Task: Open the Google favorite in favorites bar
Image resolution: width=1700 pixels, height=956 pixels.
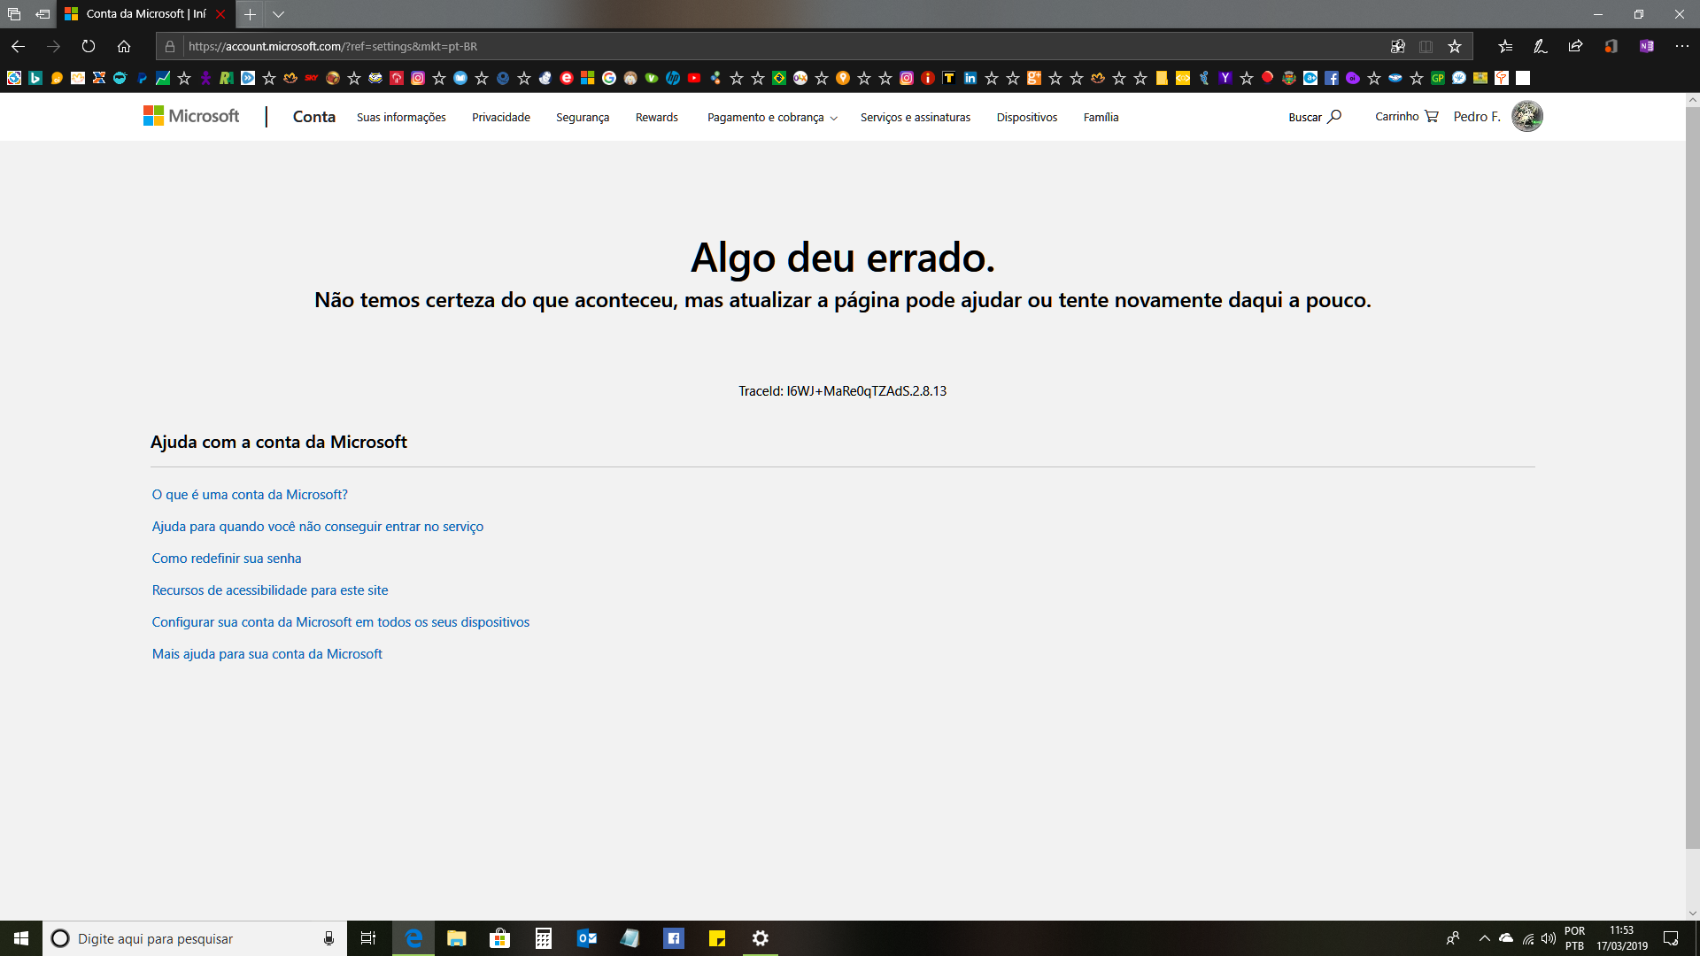Action: pos(609,78)
